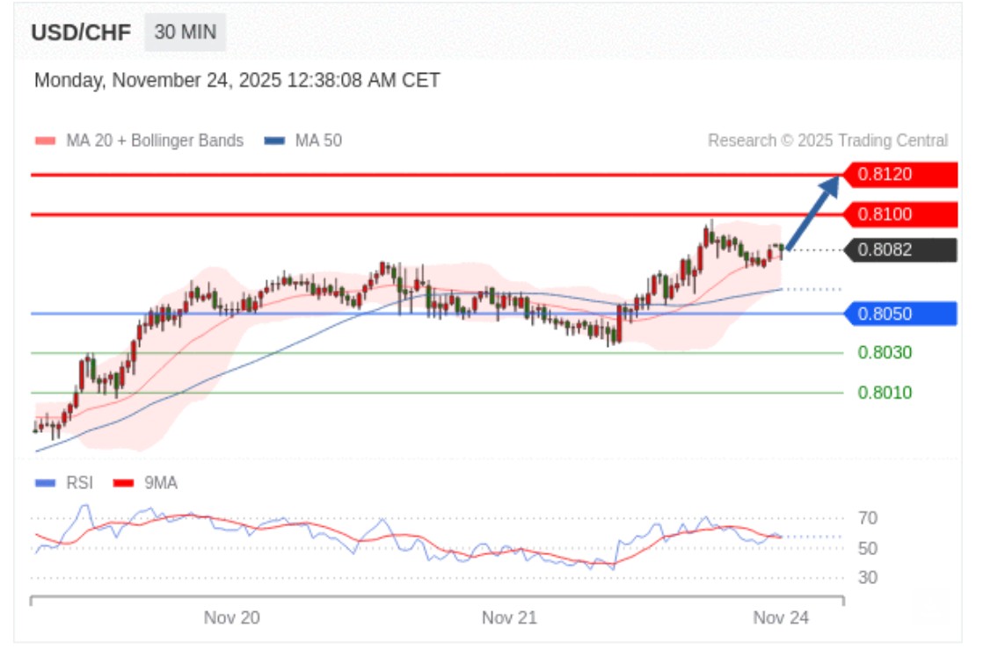
Task: Select the 30 MIN timeframe badge
Action: tap(184, 32)
